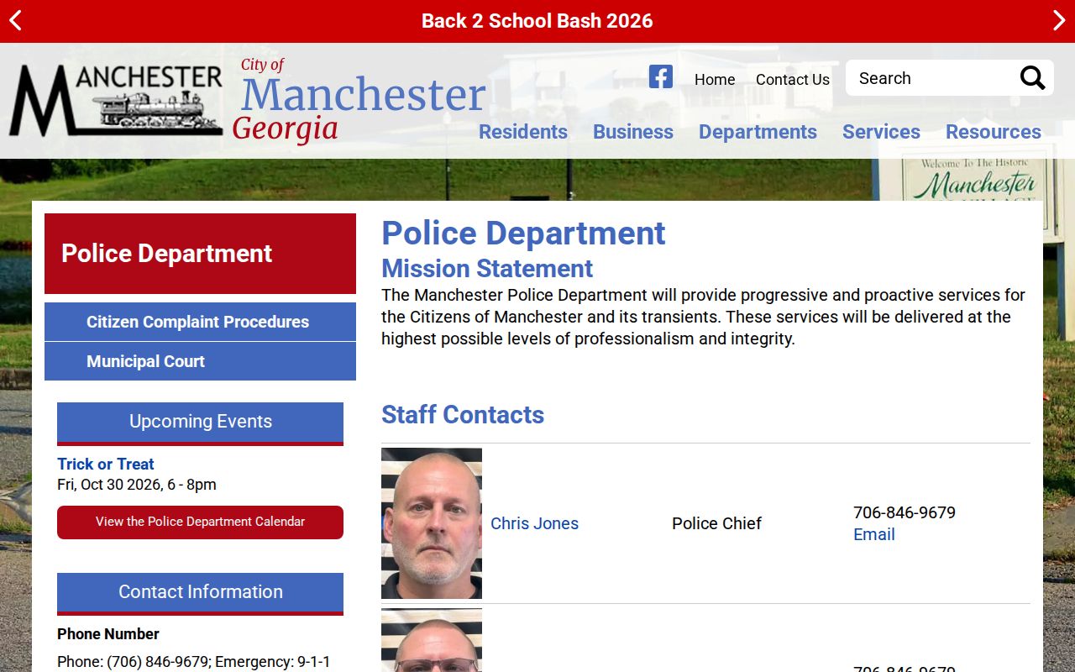This screenshot has height=672, width=1075.
Task: Open the Trick or Treat event
Action: coord(106,464)
